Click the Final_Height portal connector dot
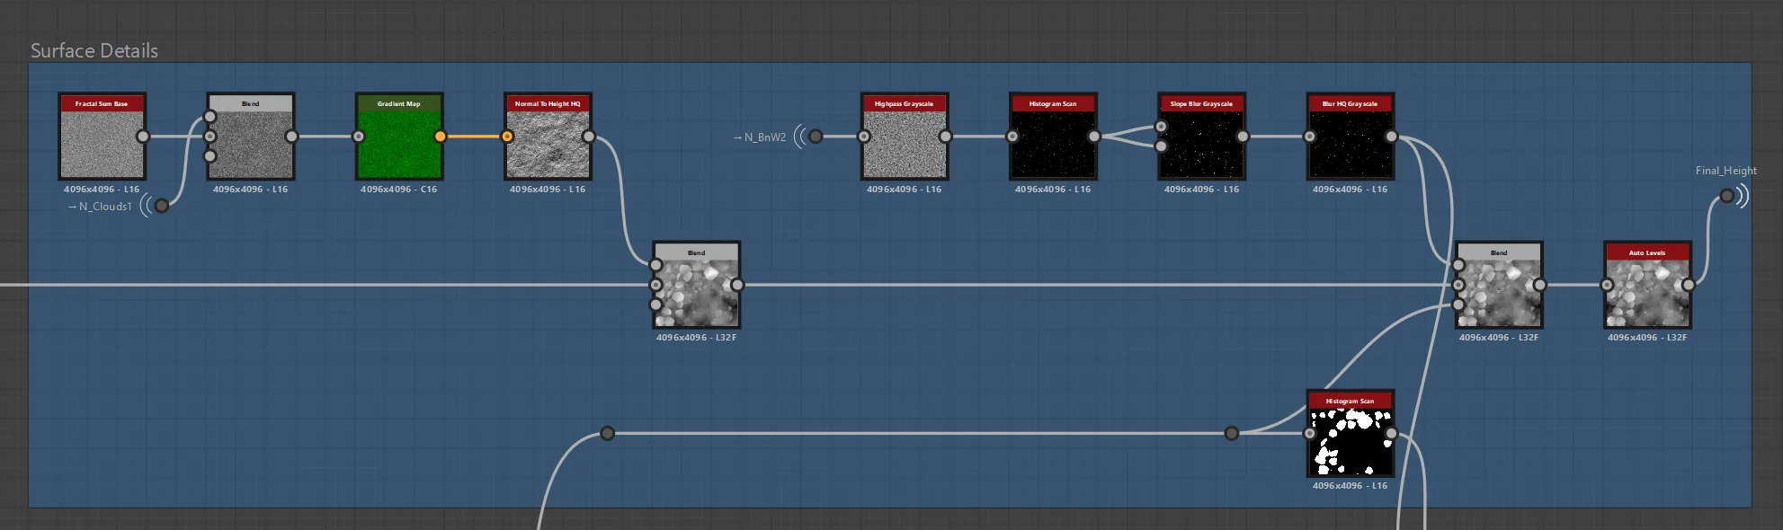Image resolution: width=1783 pixels, height=530 pixels. click(1726, 196)
